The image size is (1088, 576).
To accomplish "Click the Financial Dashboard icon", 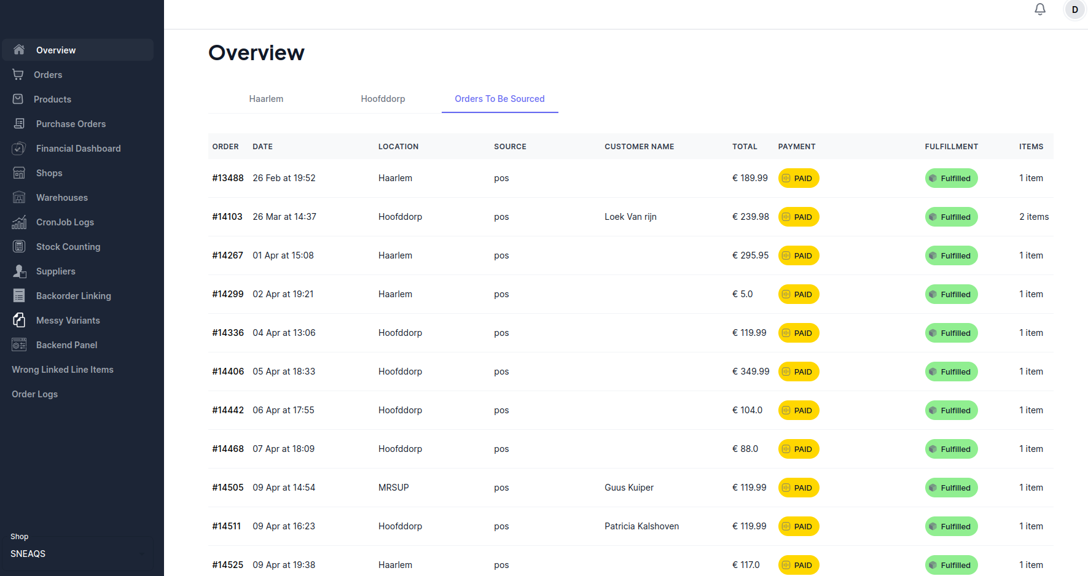I will (19, 148).
